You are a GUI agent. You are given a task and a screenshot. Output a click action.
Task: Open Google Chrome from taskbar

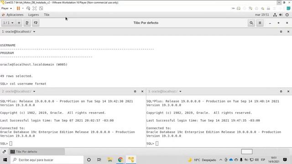[x=120, y=160]
